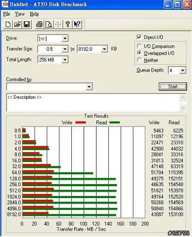
Task: Click the read value 115395
Action: click(176, 172)
